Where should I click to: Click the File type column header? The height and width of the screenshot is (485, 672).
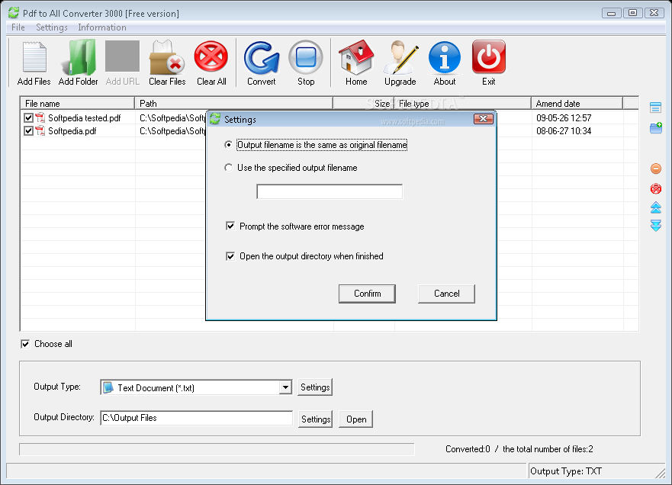click(x=462, y=103)
